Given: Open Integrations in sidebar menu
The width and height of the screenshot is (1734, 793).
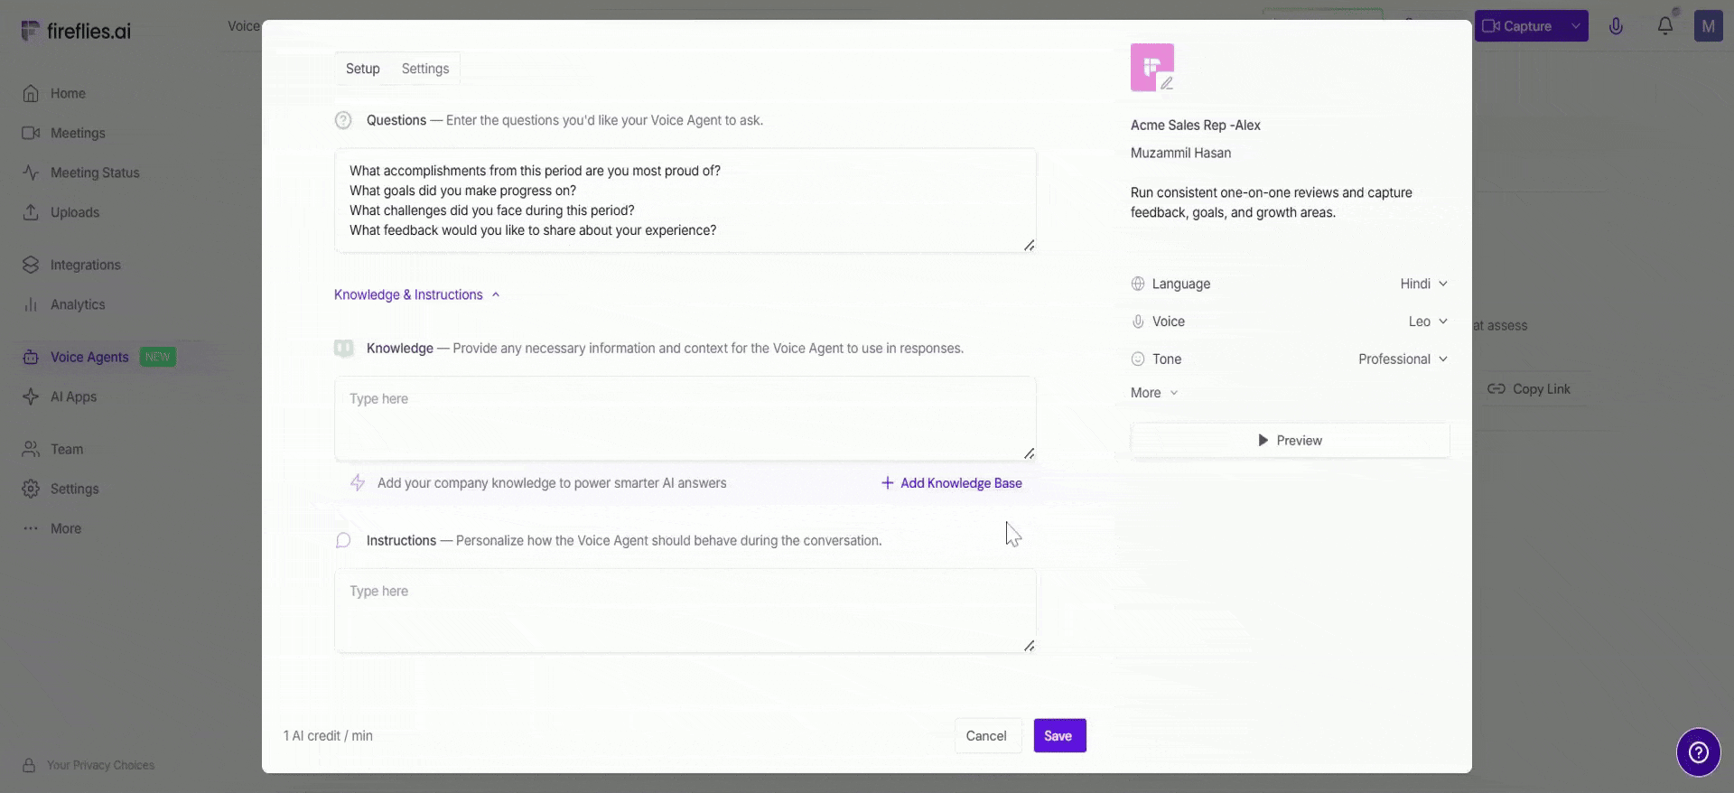Looking at the screenshot, I should click(85, 265).
